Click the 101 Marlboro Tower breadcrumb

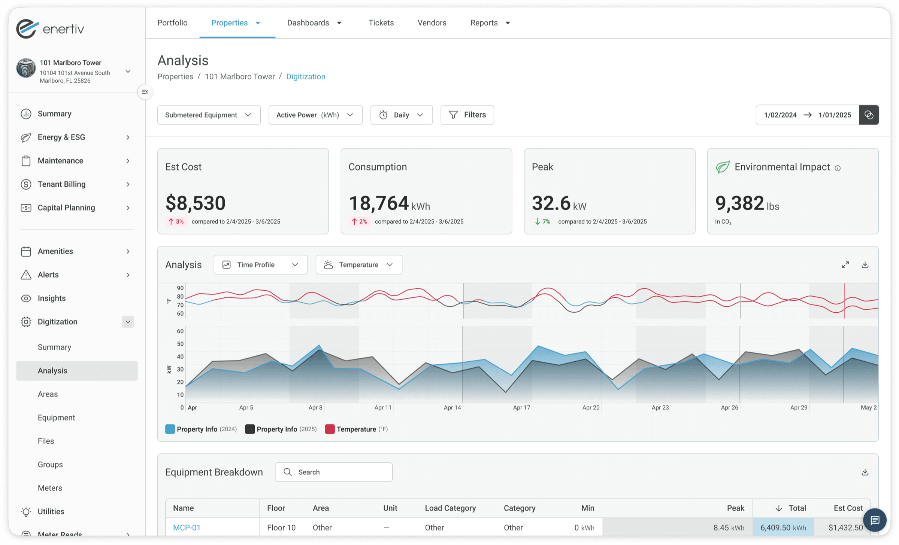(x=240, y=77)
